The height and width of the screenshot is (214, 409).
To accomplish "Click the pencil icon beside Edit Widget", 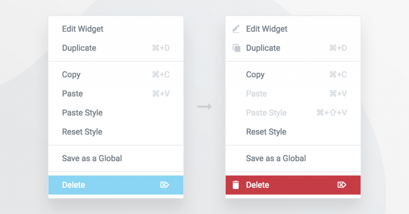I will 236,29.
